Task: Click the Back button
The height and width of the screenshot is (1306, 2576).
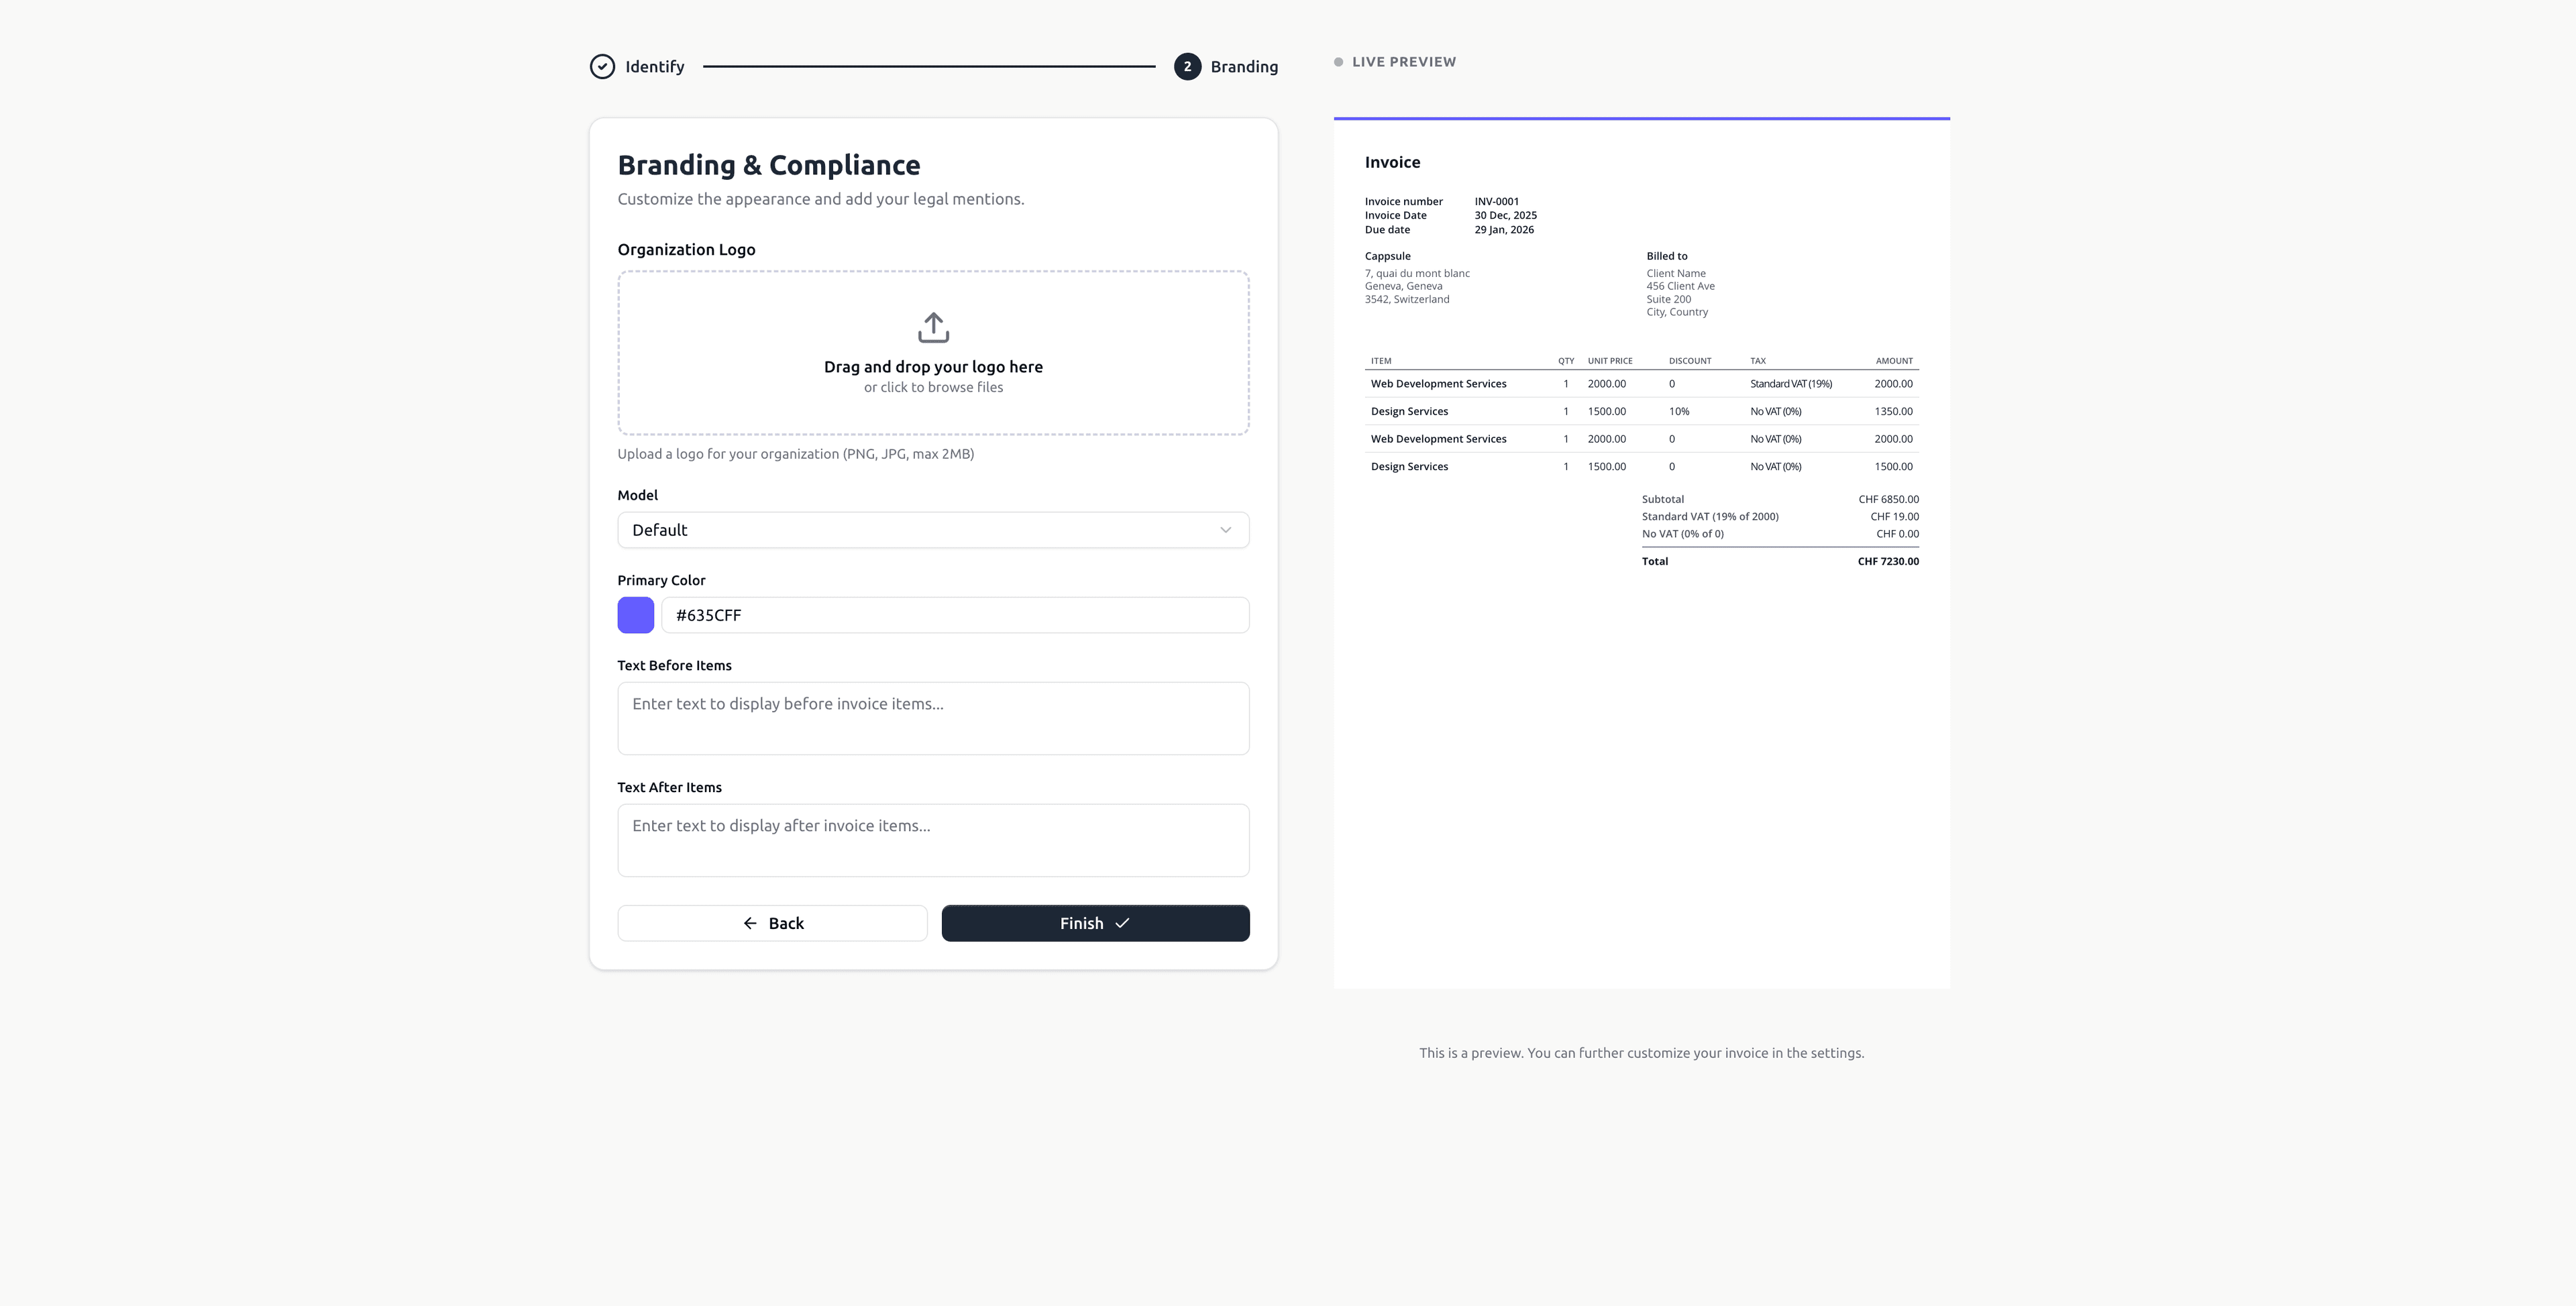Action: [x=772, y=923]
